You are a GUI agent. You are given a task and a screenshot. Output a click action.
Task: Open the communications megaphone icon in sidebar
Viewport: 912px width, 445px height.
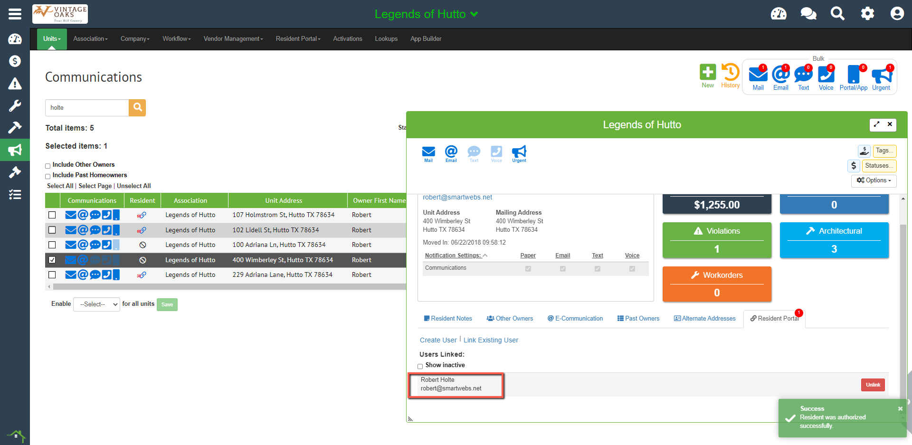(15, 150)
